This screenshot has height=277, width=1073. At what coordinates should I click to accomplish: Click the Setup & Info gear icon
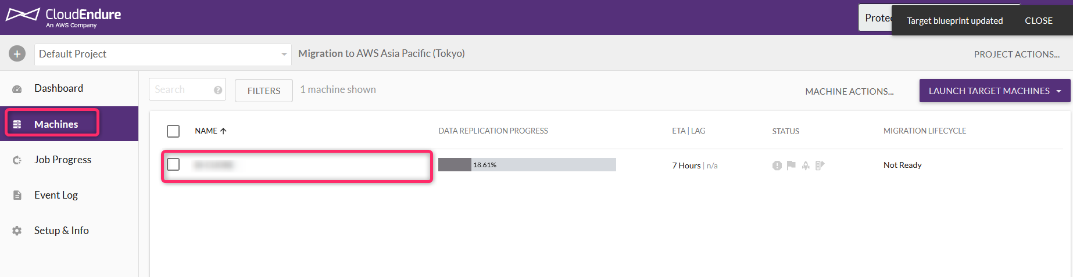17,231
